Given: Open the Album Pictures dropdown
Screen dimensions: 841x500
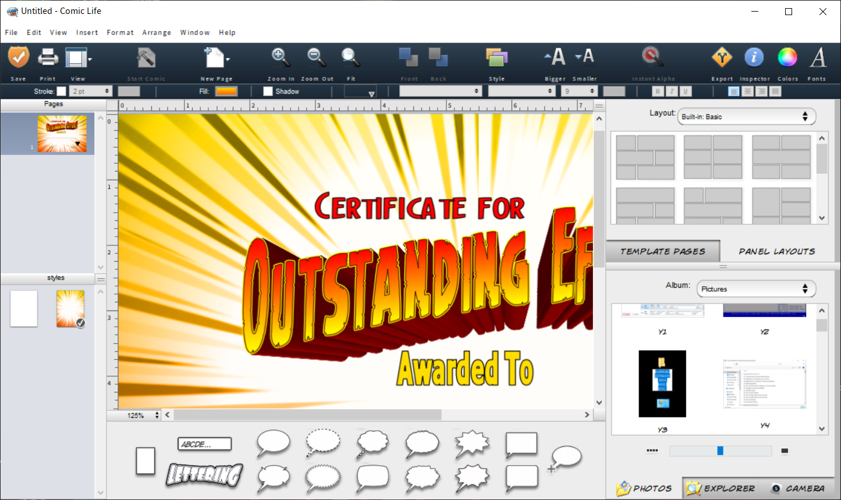Looking at the screenshot, I should [x=757, y=289].
